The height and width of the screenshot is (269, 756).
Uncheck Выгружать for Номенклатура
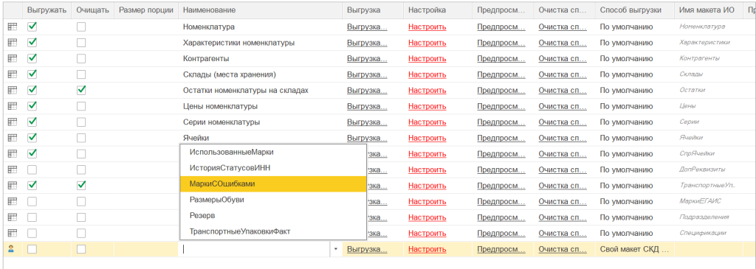32,27
